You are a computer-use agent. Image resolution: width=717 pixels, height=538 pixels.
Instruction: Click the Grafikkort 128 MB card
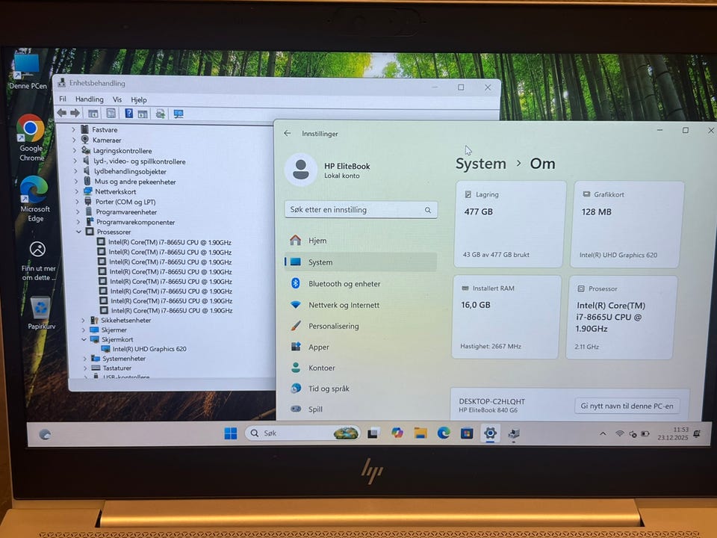627,224
